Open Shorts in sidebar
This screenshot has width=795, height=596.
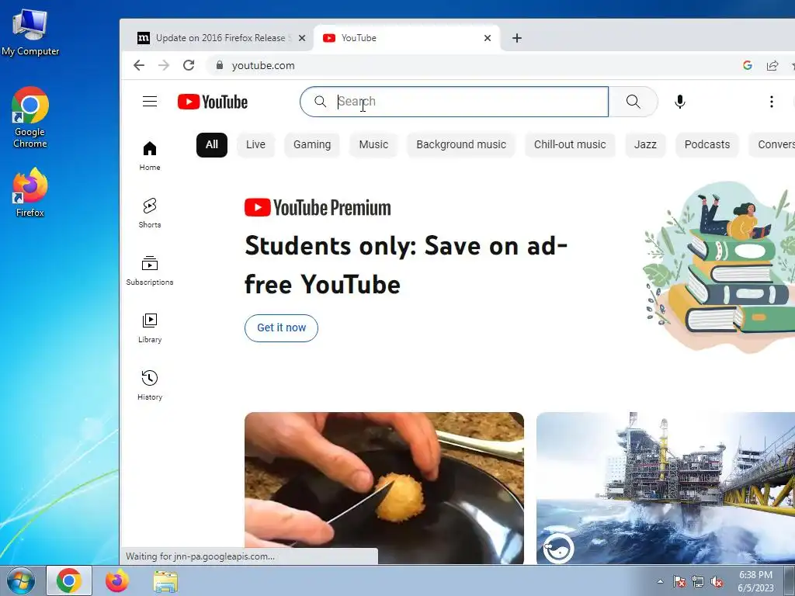tap(150, 213)
